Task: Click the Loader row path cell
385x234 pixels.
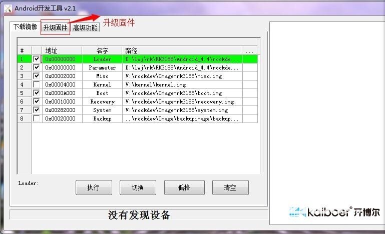Action: 182,59
